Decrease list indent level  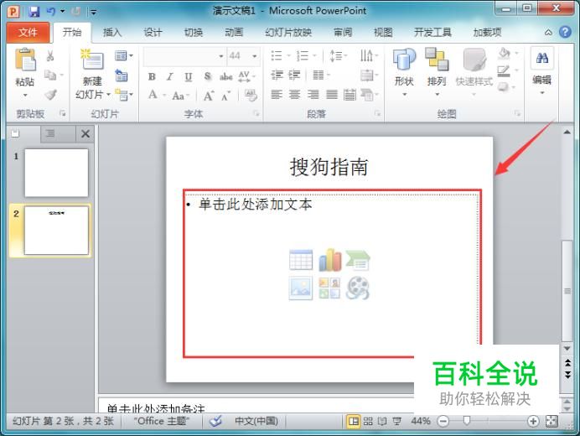(277, 75)
